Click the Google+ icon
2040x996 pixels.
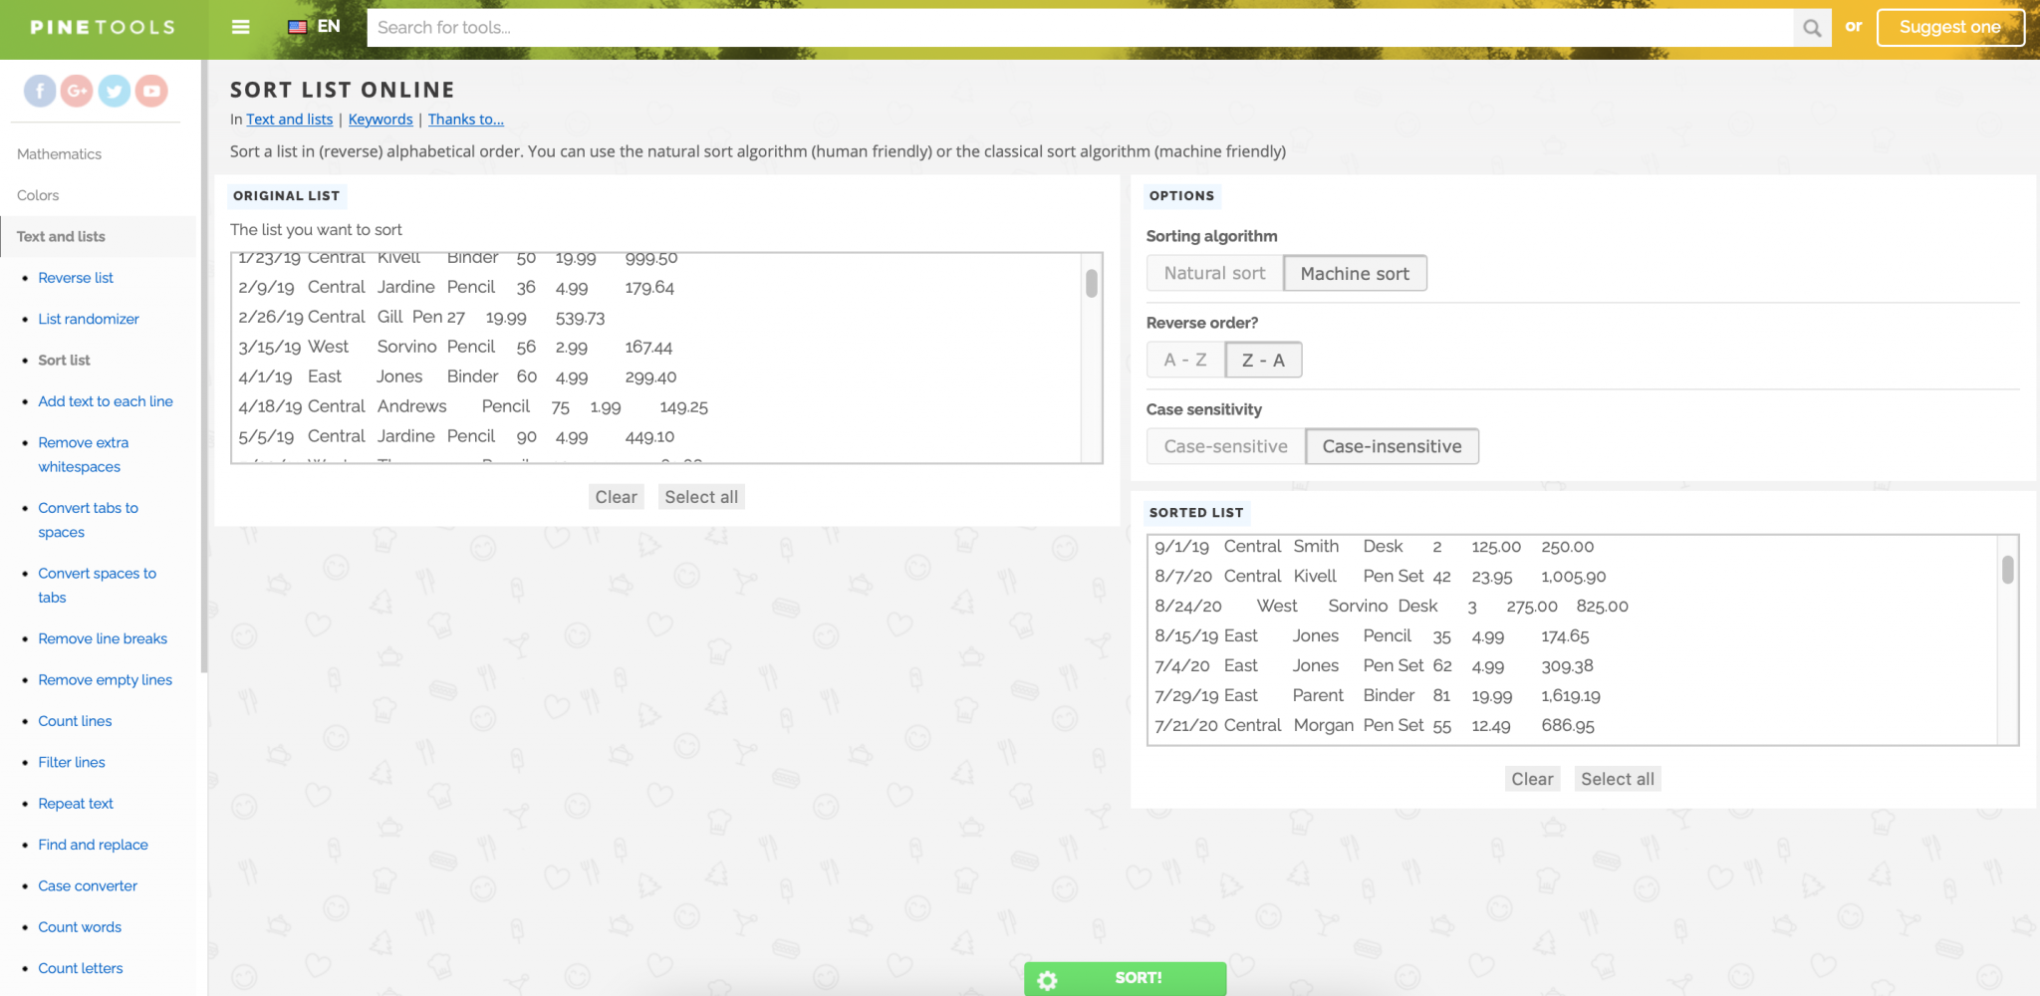[77, 91]
